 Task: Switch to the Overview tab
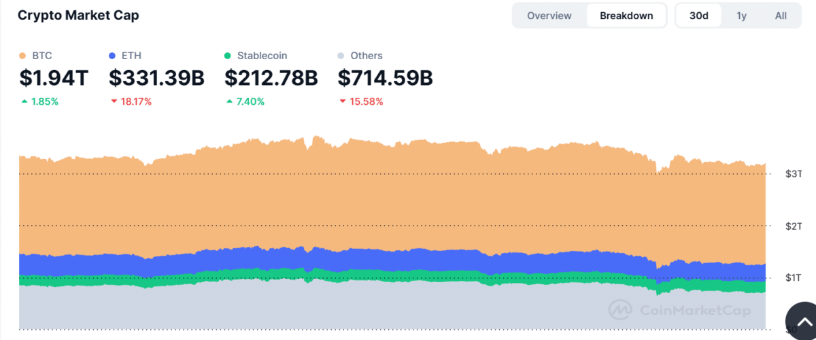tap(549, 16)
